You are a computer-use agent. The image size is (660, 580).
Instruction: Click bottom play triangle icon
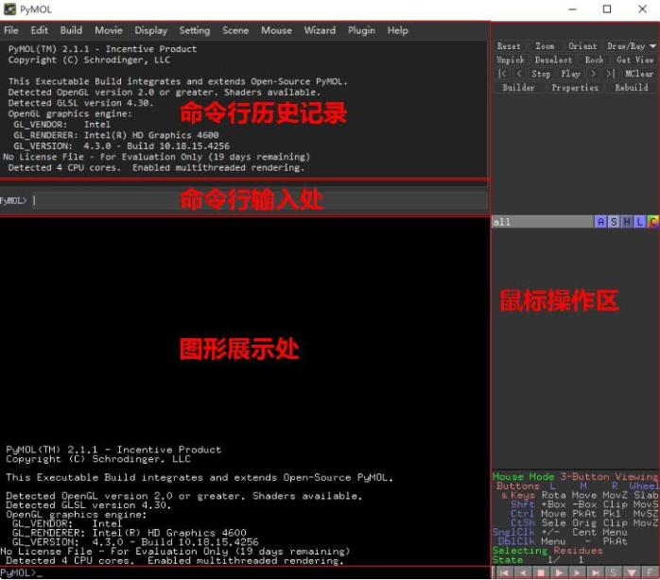tap(560, 572)
